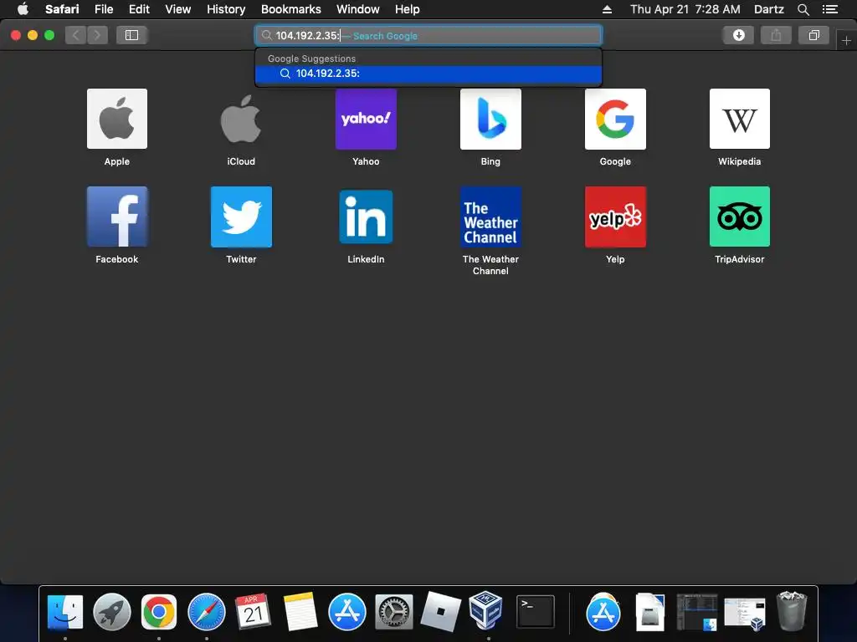Open Launchpad from the Dock

[x=112, y=613]
